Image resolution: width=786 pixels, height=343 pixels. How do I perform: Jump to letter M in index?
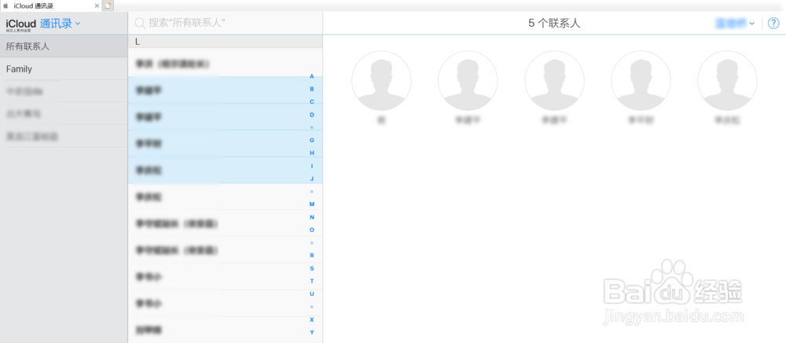312,204
